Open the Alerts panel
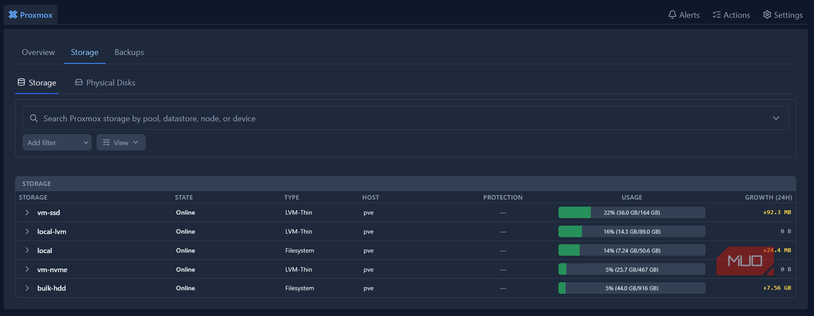814x316 pixels. coord(684,15)
